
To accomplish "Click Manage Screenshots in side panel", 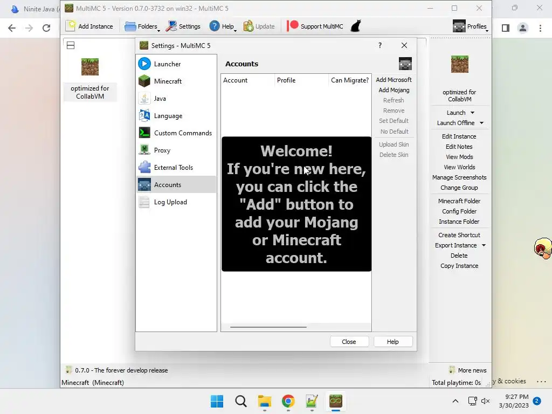I will point(459,177).
